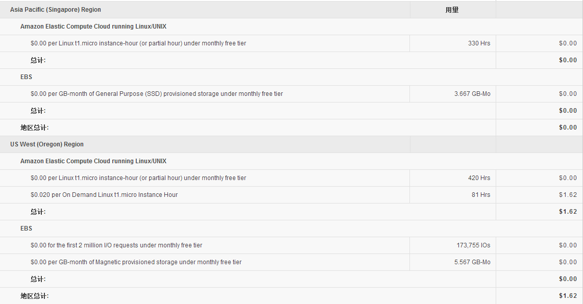Select the 420 Hrs usage cell
583x304 pixels.
[479, 178]
